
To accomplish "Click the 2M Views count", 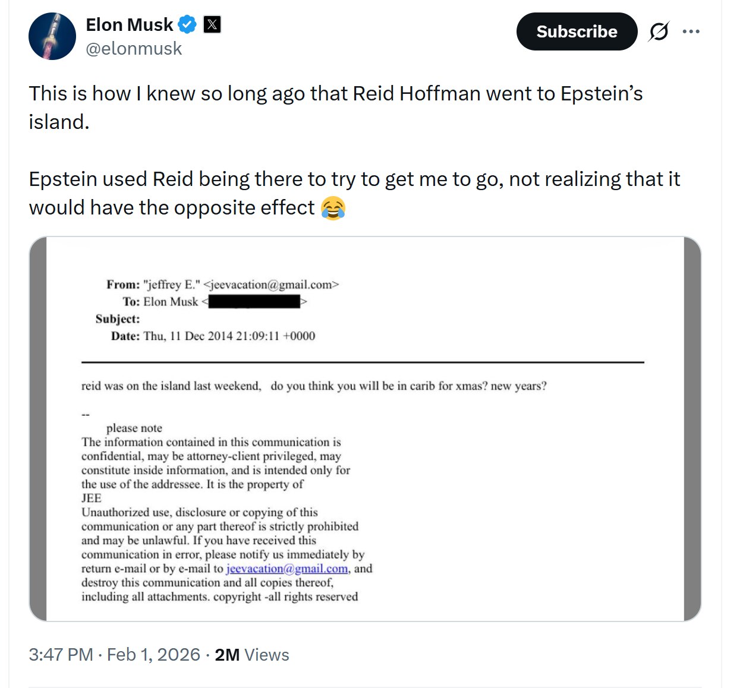I will click(x=251, y=655).
